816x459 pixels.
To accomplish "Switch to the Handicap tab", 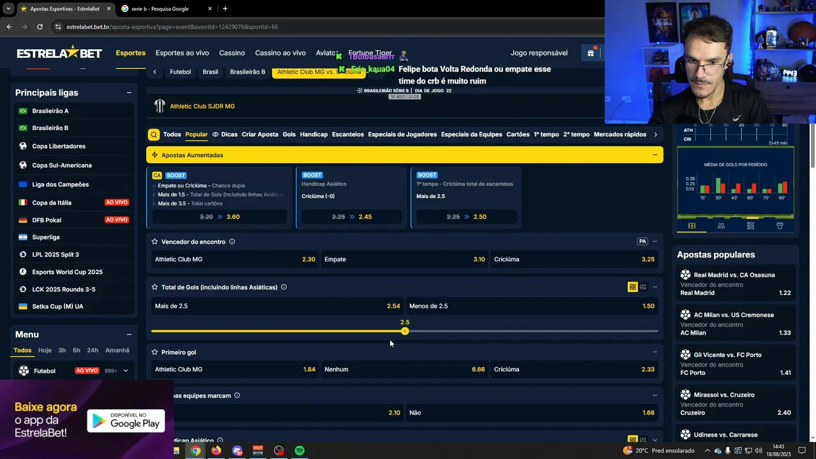I will [314, 135].
